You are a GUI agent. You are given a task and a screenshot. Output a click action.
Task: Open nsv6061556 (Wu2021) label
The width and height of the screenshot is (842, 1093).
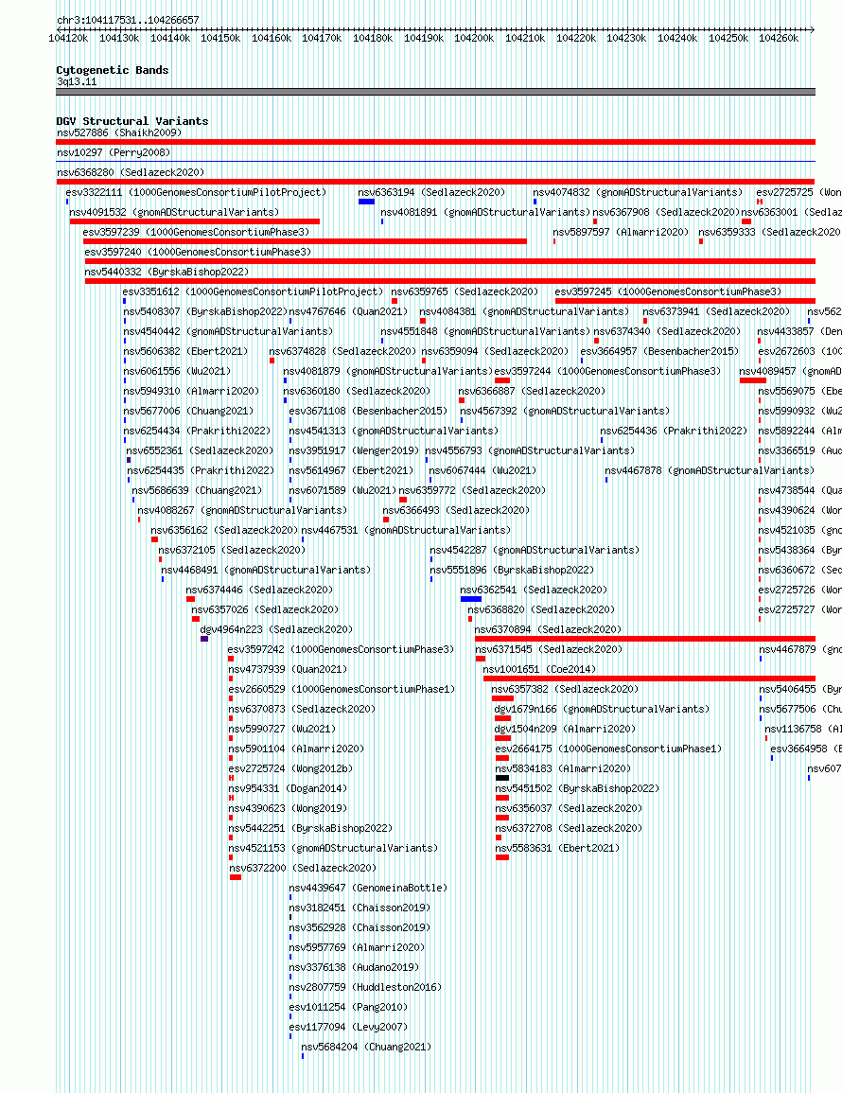pos(177,371)
